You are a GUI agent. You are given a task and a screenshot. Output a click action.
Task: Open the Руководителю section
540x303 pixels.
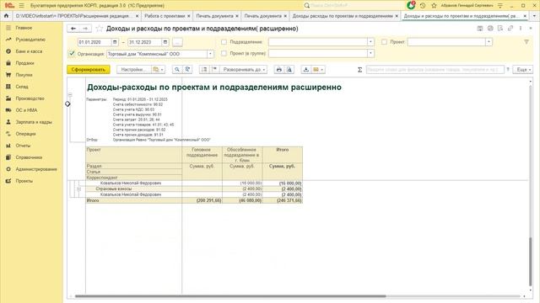click(x=30, y=40)
